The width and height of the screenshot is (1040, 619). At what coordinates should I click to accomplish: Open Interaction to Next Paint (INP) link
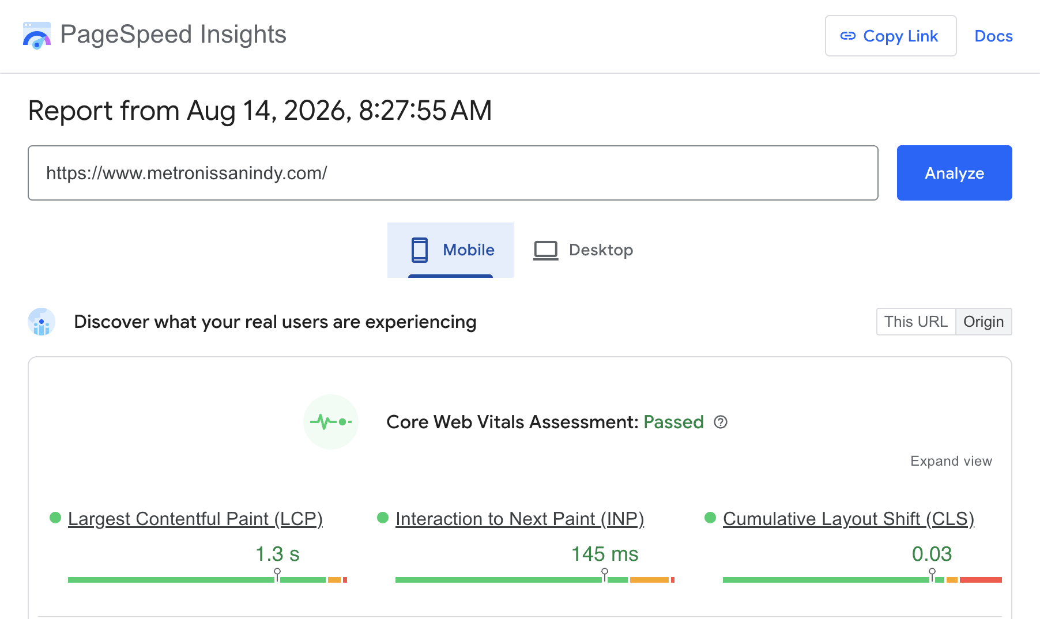[520, 519]
